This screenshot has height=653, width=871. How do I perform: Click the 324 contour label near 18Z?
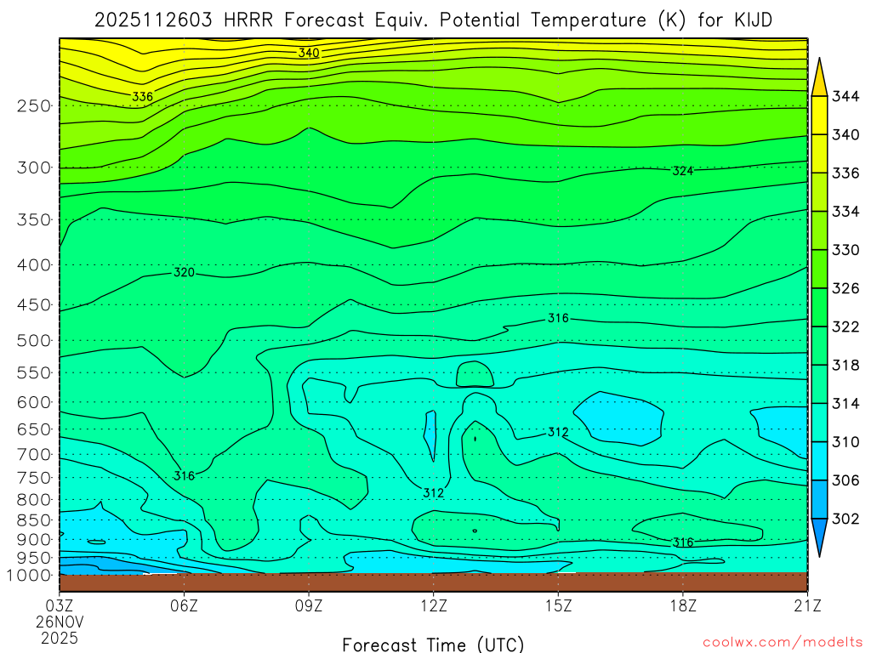683,171
